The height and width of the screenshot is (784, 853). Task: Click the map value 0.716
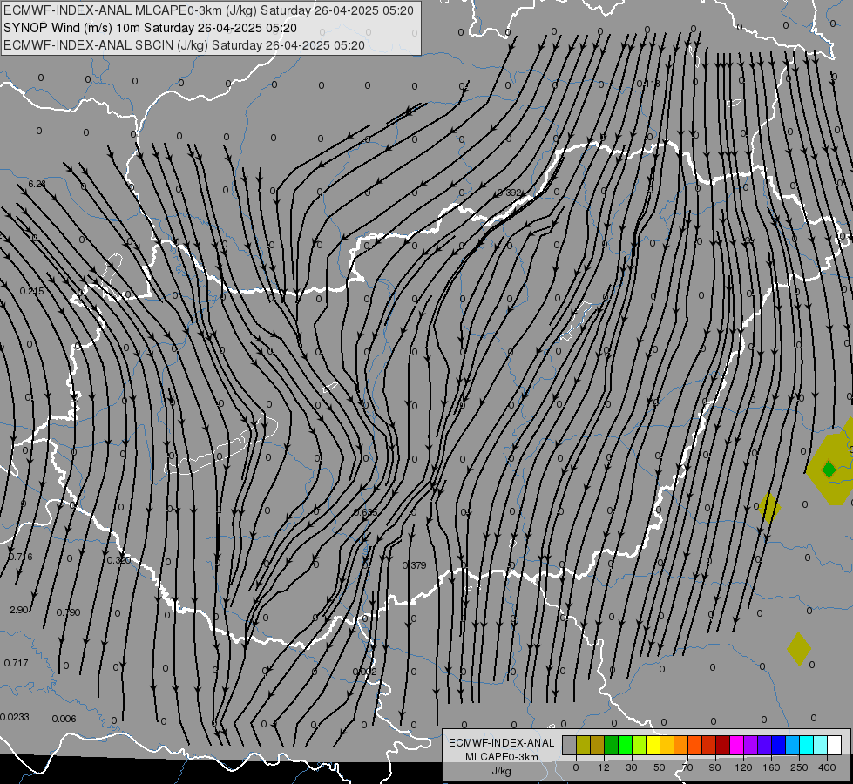point(21,557)
